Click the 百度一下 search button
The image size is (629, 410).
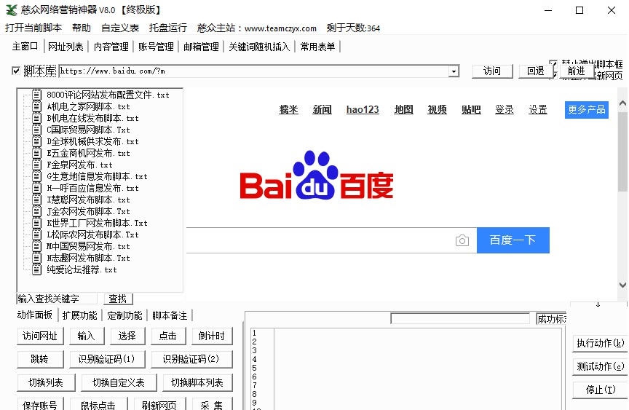pyautogui.click(x=513, y=240)
